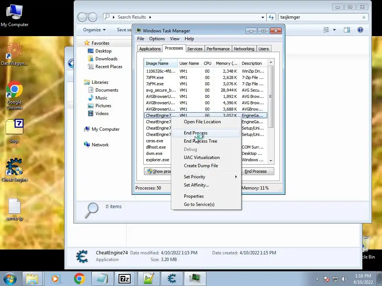This screenshot has width=382, height=286.
Task: Open Task Manager Options menu
Action: (x=157, y=39)
